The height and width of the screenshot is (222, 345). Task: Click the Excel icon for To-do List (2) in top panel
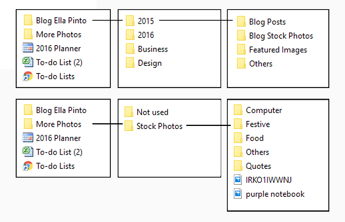tap(28, 62)
